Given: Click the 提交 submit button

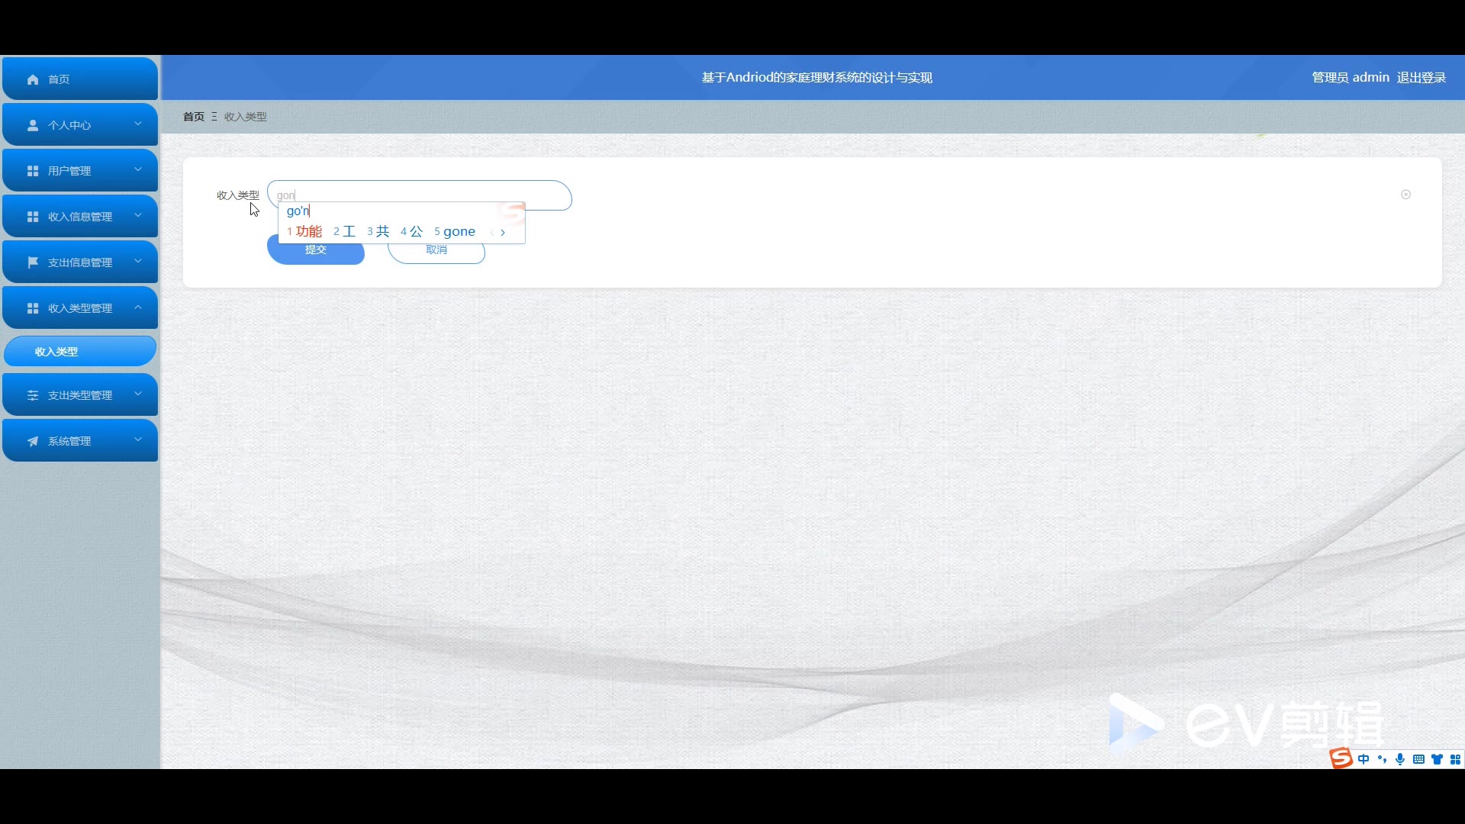Looking at the screenshot, I should tap(316, 250).
